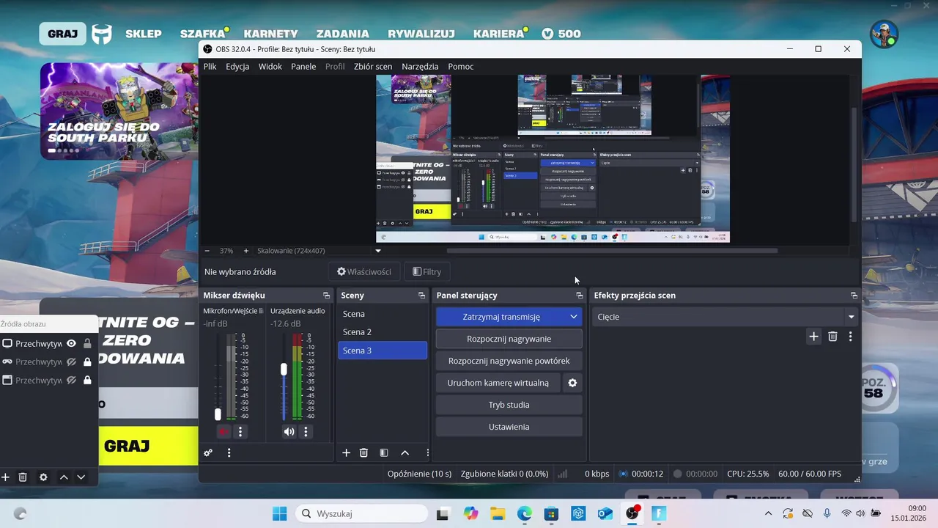Open File Explorer from the taskbar
Viewport: 938px width, 528px height.
click(x=498, y=514)
